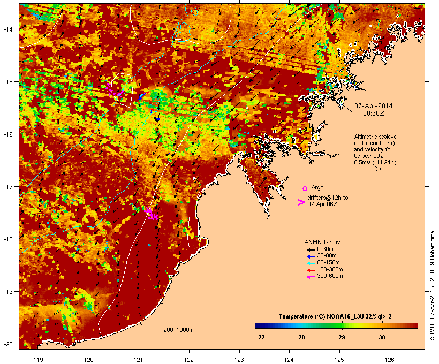
Task: Click longitude axis label '122'
Action: point(189,360)
